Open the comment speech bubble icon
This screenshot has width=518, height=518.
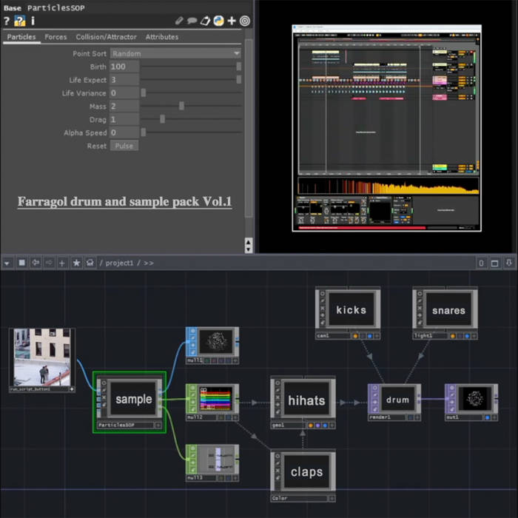[192, 21]
